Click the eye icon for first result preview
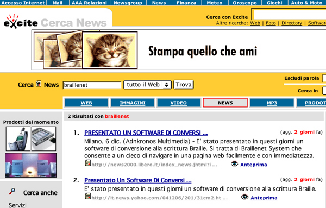The image size is (326, 208). [234, 164]
